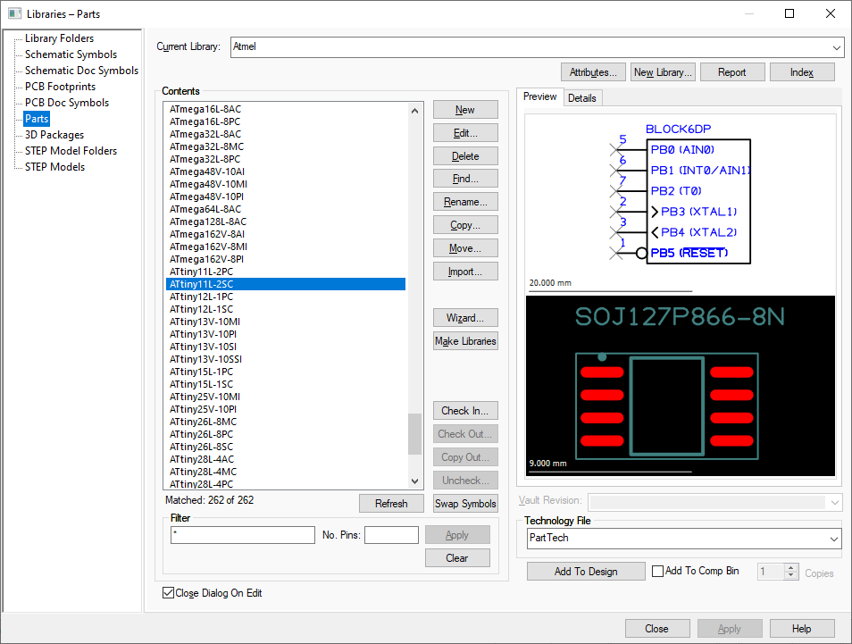Click the New part button
Image resolution: width=852 pixels, height=644 pixels.
[465, 110]
